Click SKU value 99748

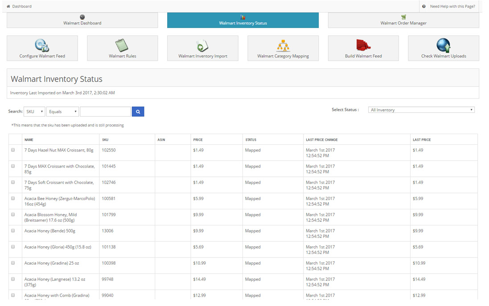107,279
